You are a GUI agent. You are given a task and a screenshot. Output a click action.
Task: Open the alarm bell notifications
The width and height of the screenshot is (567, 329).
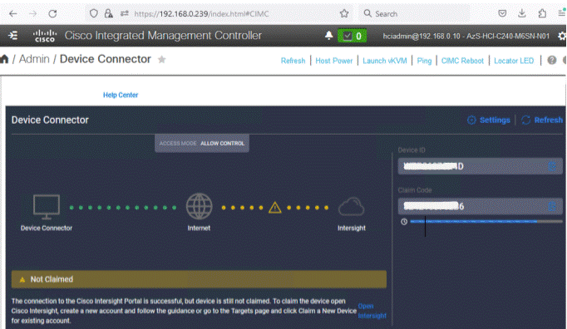tap(328, 36)
